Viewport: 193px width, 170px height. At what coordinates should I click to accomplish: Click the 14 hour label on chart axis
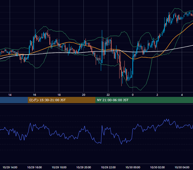pyautogui.click(x=10, y=95)
